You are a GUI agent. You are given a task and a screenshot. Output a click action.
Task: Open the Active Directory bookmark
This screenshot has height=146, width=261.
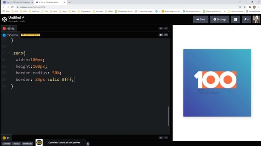171,11
